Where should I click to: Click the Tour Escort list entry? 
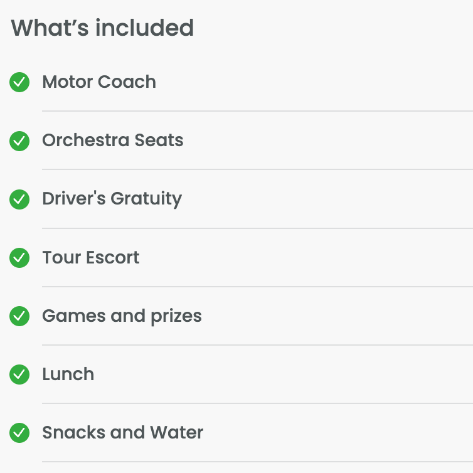coord(91,258)
